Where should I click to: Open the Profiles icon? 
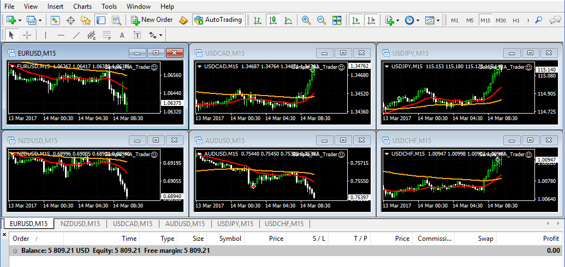pos(31,20)
